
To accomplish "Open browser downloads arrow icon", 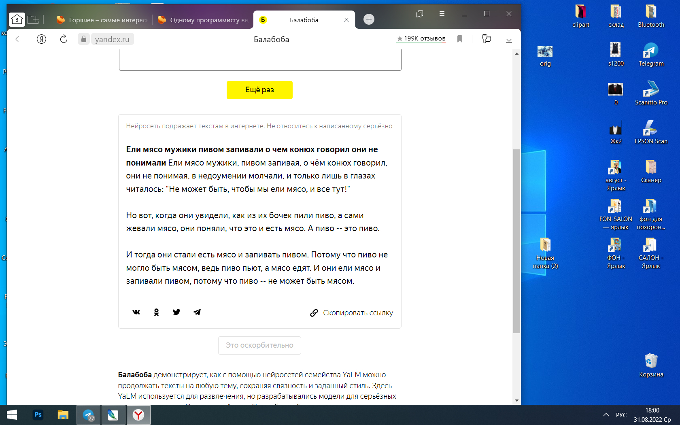I will tap(509, 39).
